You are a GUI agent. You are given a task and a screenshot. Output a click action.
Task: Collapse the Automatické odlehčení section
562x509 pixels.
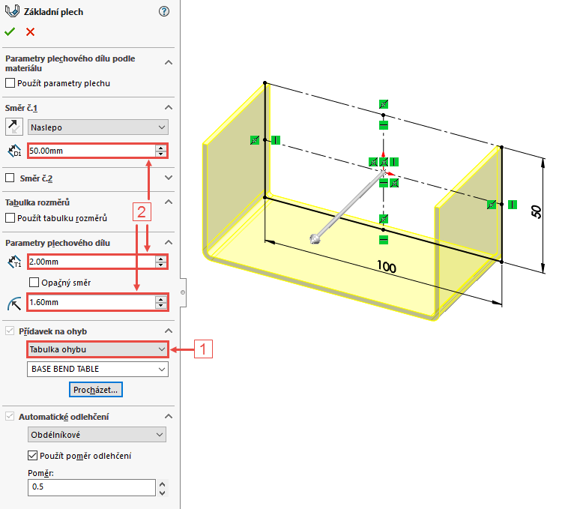(169, 417)
